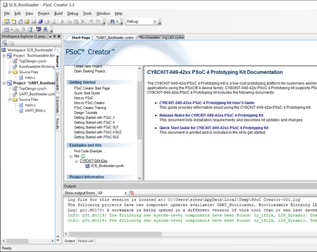Click the Save All toolbar icon
Image resolution: width=317 pixels, height=252 pixels.
[x=40, y=22]
